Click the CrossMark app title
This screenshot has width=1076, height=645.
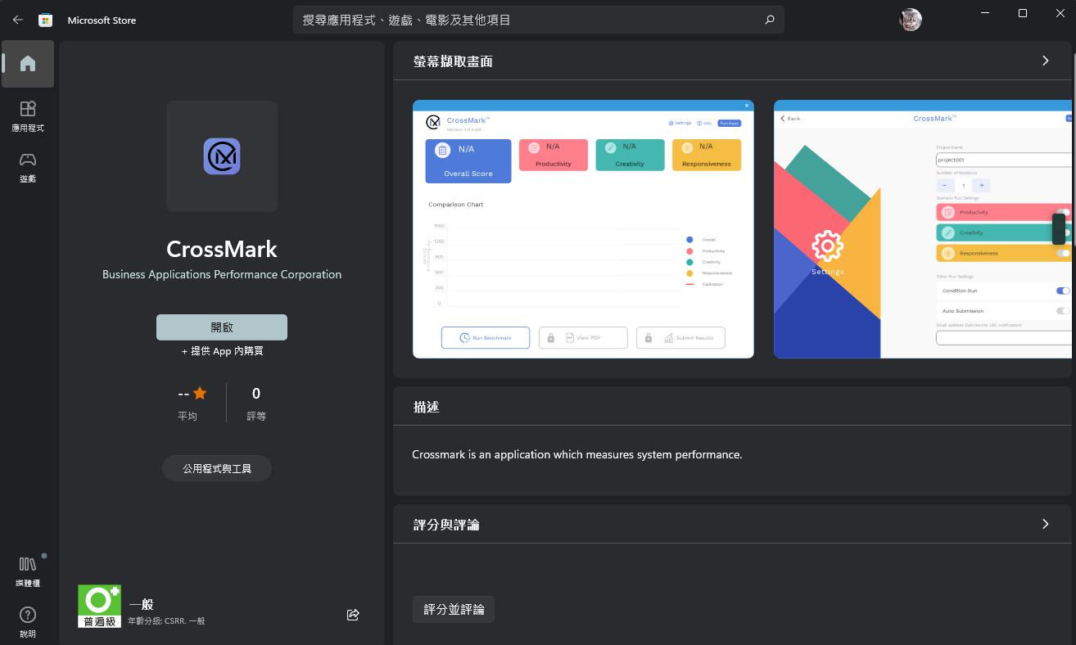click(x=222, y=249)
